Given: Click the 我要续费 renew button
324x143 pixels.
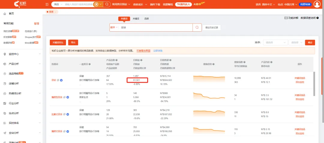Looking at the screenshot, I should (x=305, y=4).
